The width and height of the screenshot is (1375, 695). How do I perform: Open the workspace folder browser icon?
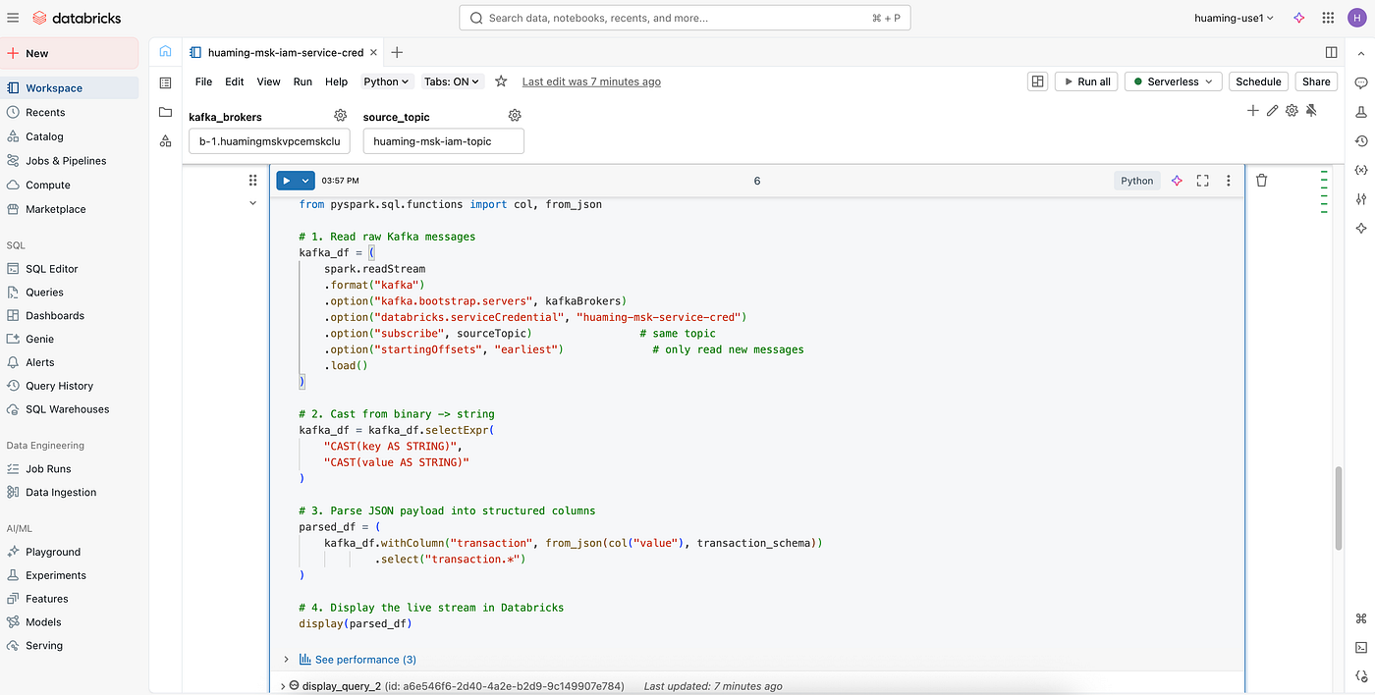pos(165,112)
